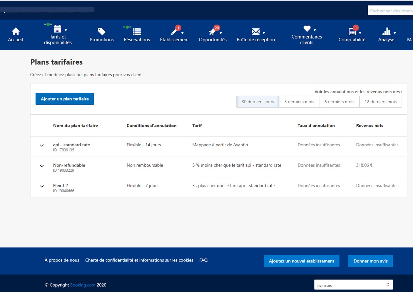Open the Établissement menu item
The image size is (413, 292).
(x=174, y=31)
